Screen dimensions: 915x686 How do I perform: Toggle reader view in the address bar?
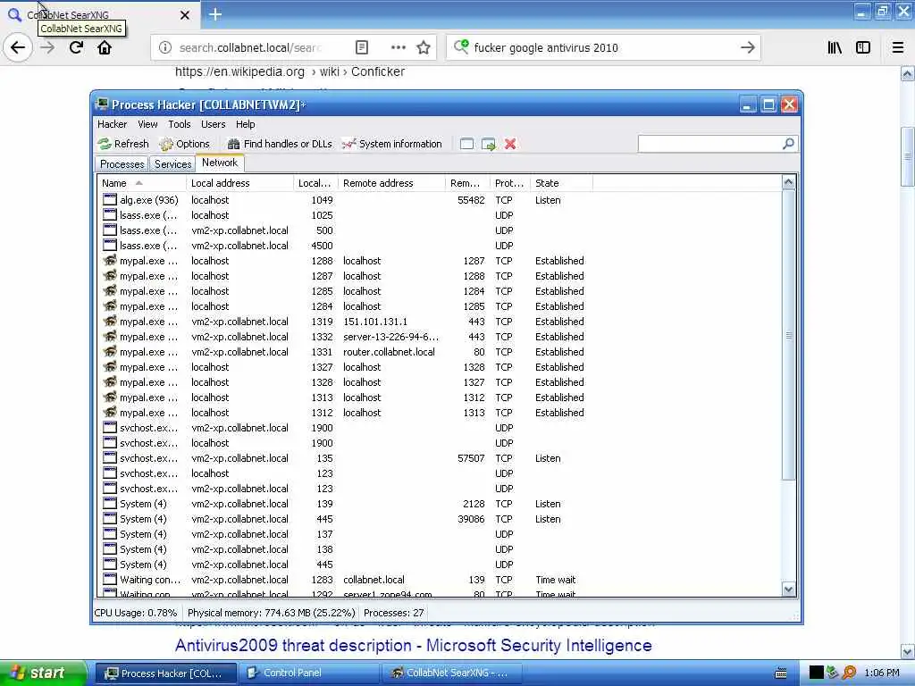(362, 47)
